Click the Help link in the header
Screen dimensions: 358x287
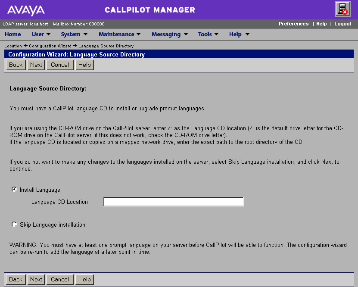pos(321,24)
